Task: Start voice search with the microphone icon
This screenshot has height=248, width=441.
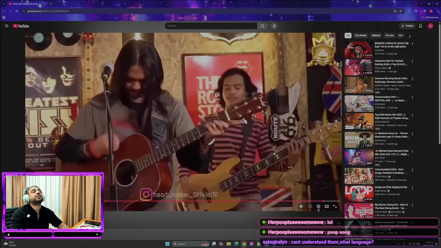Action: 274,26
